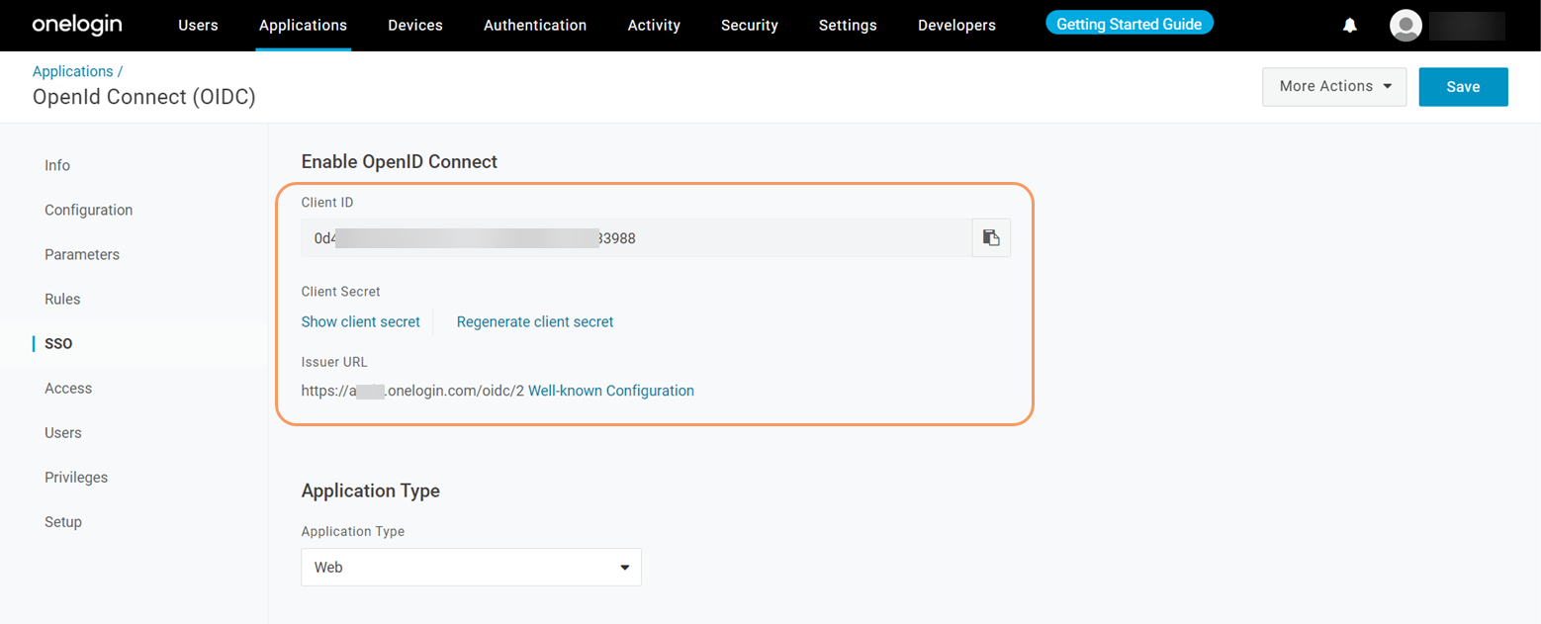Click the OpenId Connect (OIDC) page title
This screenshot has height=624, width=1541.
click(x=144, y=97)
